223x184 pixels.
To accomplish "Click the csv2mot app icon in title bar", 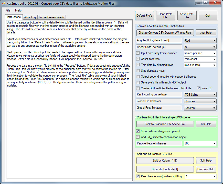I will (4, 3).
